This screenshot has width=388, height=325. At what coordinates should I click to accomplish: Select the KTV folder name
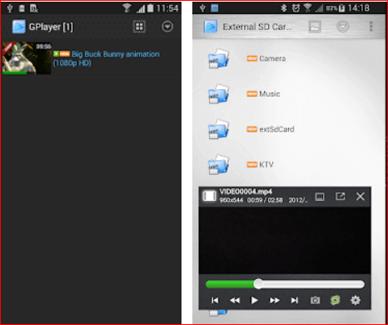pyautogui.click(x=266, y=164)
